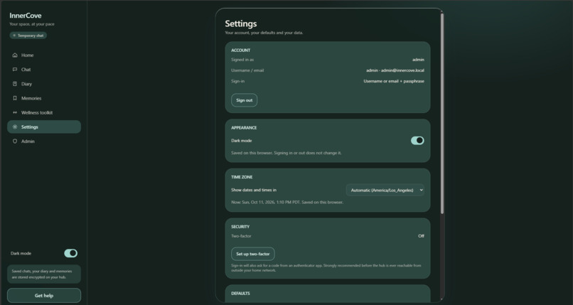
Task: Click the Settings gear icon in sidebar
Action: (15, 127)
